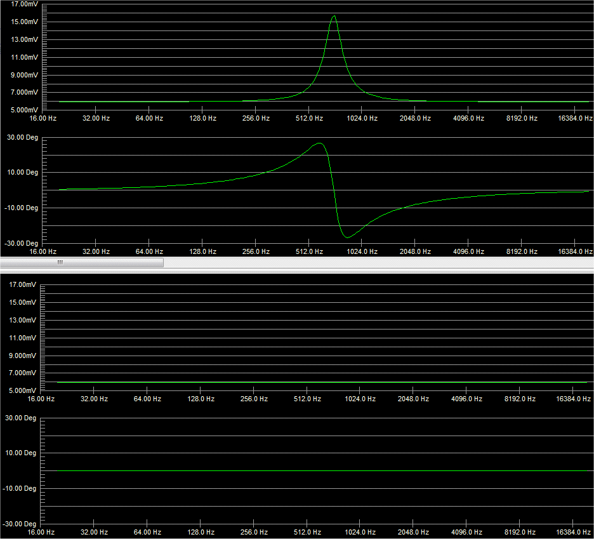The image size is (594, 539).
Task: Select the 10.00 Deg label on the upper phase plot
Action: [22, 172]
